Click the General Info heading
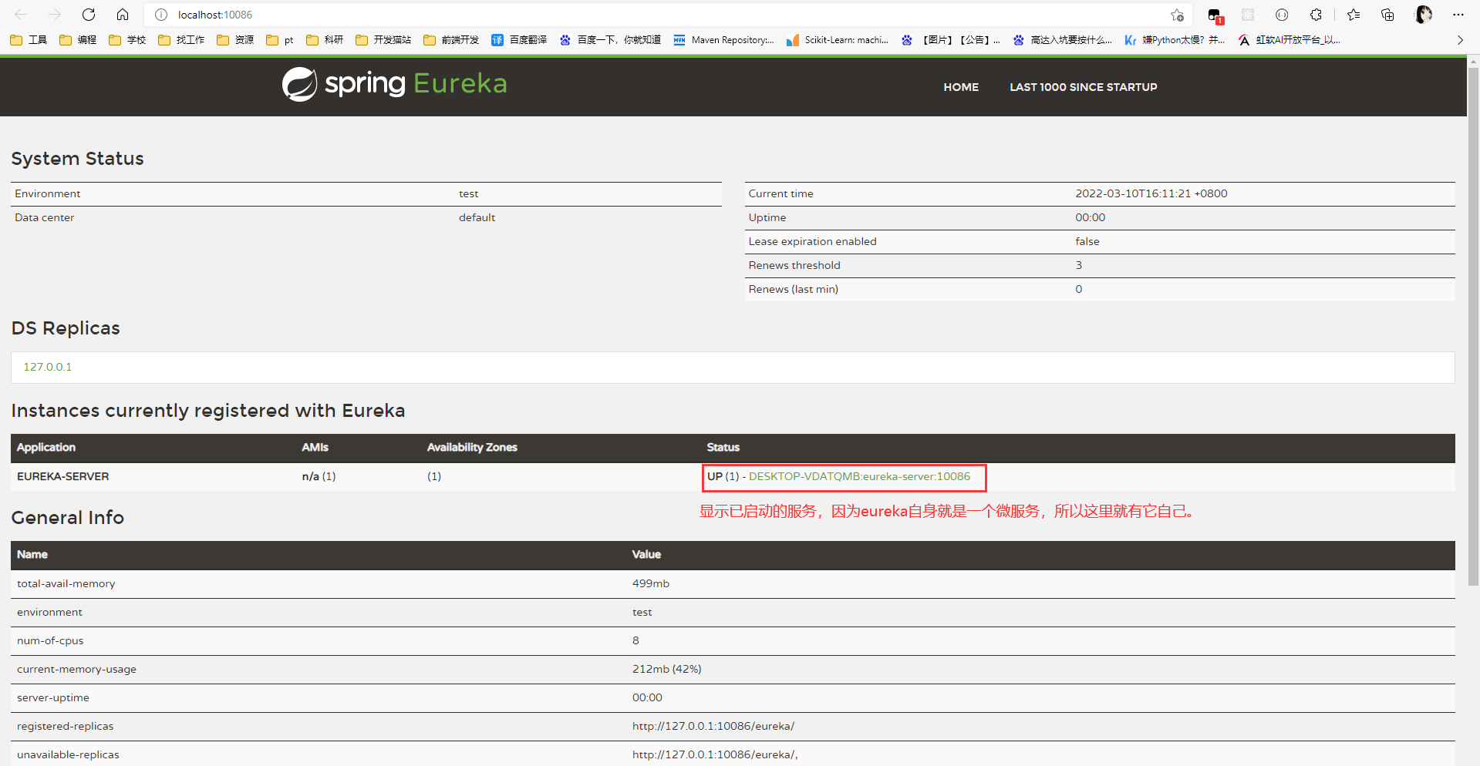This screenshot has width=1480, height=766. [x=68, y=518]
